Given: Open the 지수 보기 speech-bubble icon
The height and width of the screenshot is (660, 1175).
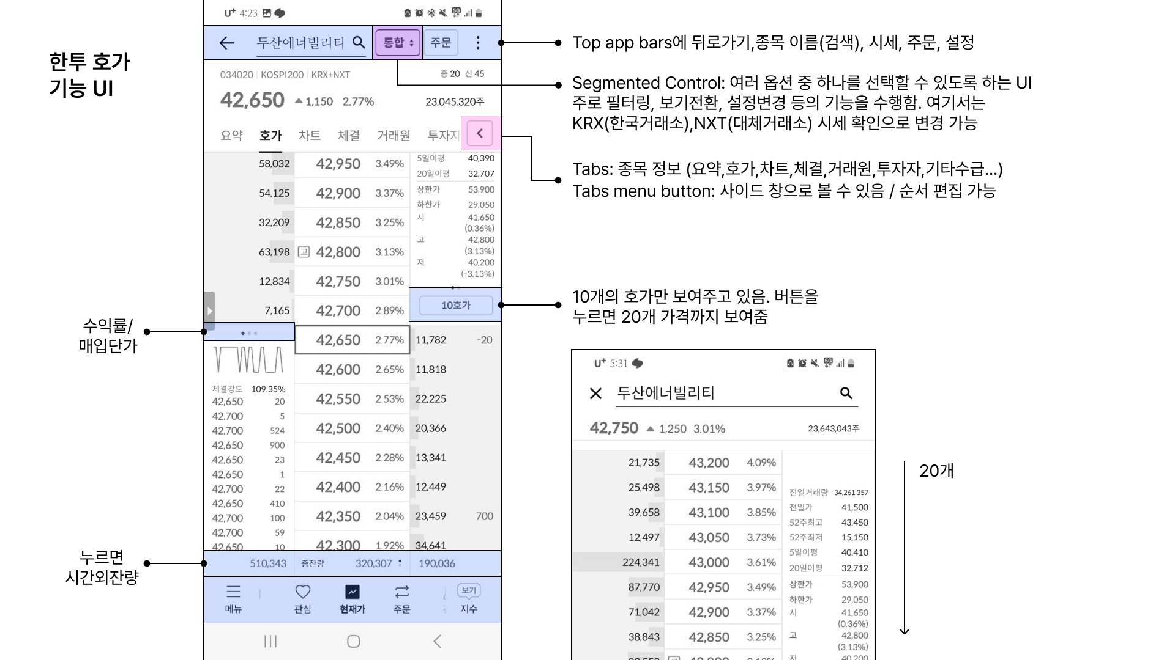Looking at the screenshot, I should click(x=469, y=590).
